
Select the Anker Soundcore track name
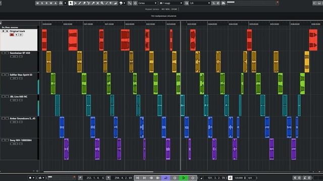pos(22,119)
